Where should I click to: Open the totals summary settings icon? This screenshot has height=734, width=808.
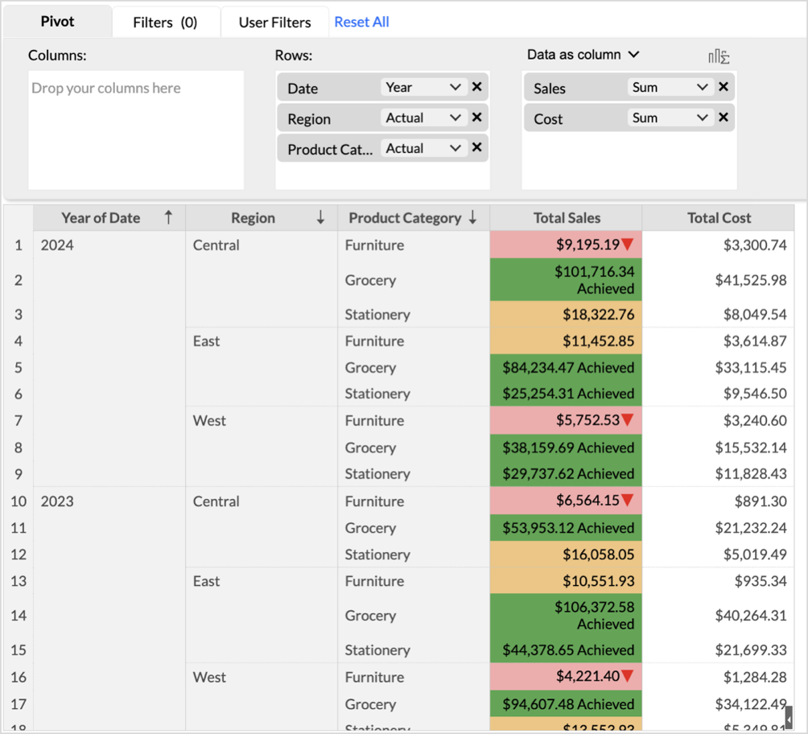pos(718,56)
